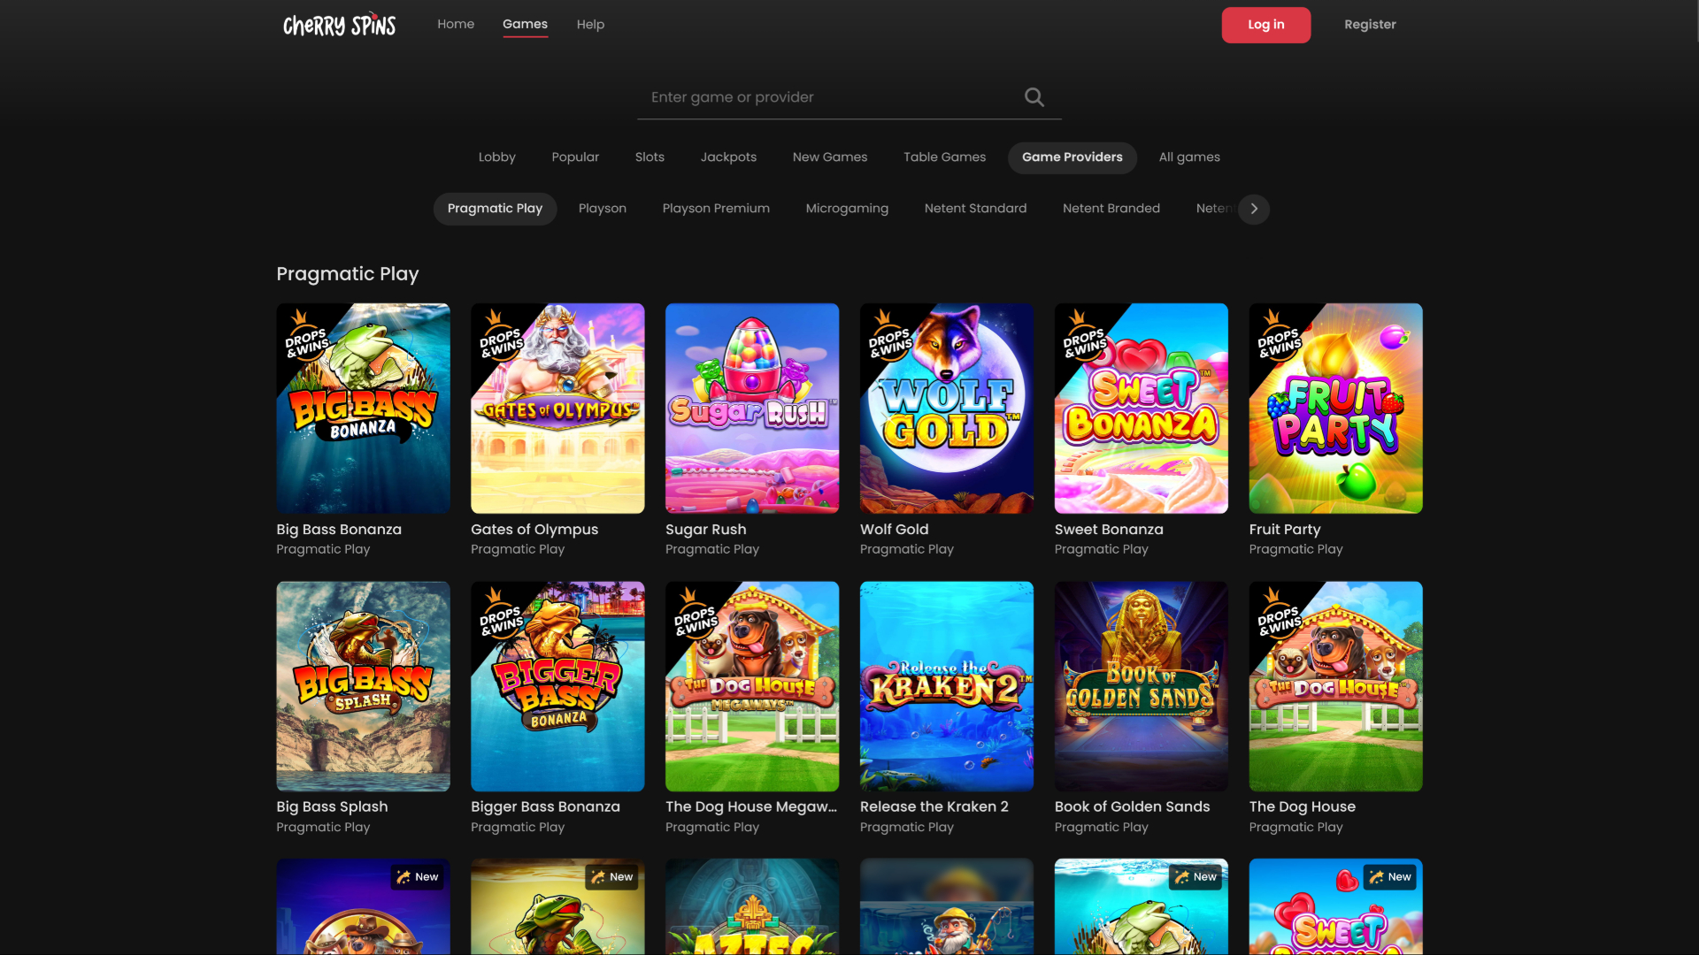
Task: Click the search magnifier icon
Action: click(x=1034, y=96)
